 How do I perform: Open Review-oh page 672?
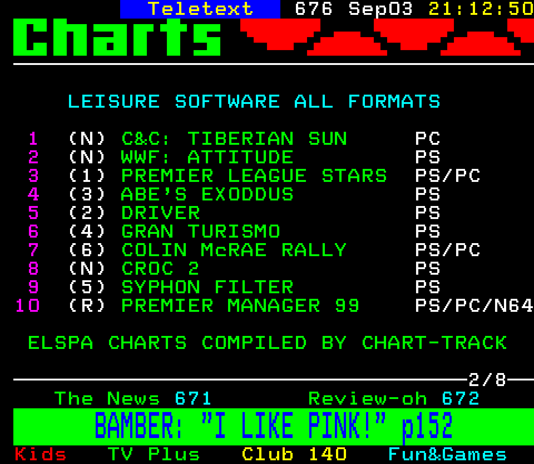[x=394, y=399]
